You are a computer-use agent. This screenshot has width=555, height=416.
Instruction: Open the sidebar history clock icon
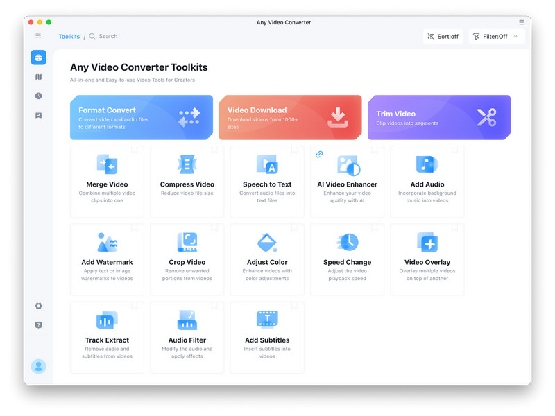pos(39,96)
